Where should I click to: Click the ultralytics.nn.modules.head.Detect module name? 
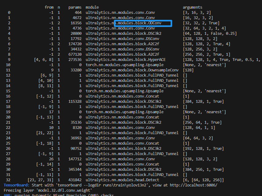(122, 180)
